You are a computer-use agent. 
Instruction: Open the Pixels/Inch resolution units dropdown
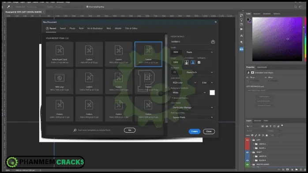tap(199, 72)
